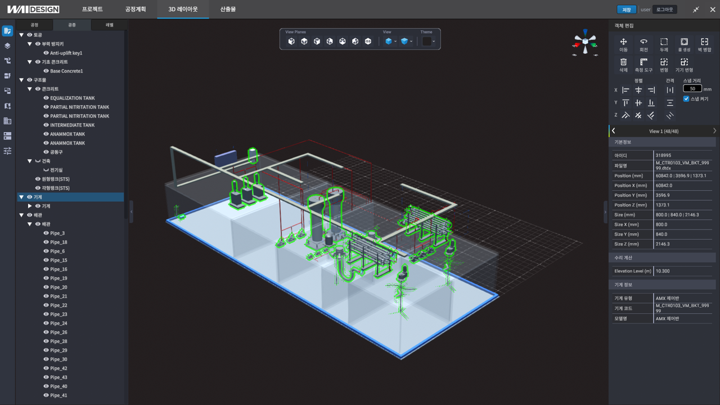720x405 pixels.
Task: Align objects bottom on Y axis
Action: [x=651, y=103]
